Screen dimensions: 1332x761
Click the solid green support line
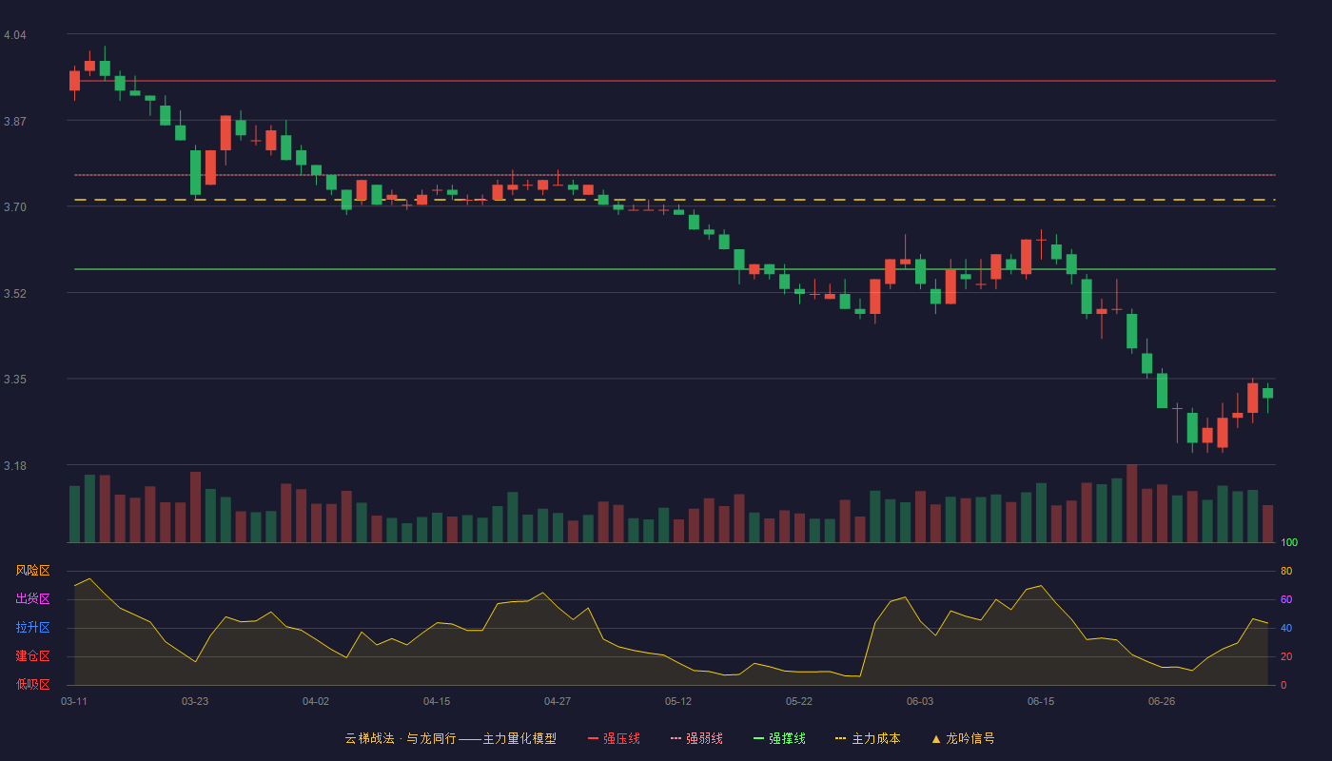[675, 269]
